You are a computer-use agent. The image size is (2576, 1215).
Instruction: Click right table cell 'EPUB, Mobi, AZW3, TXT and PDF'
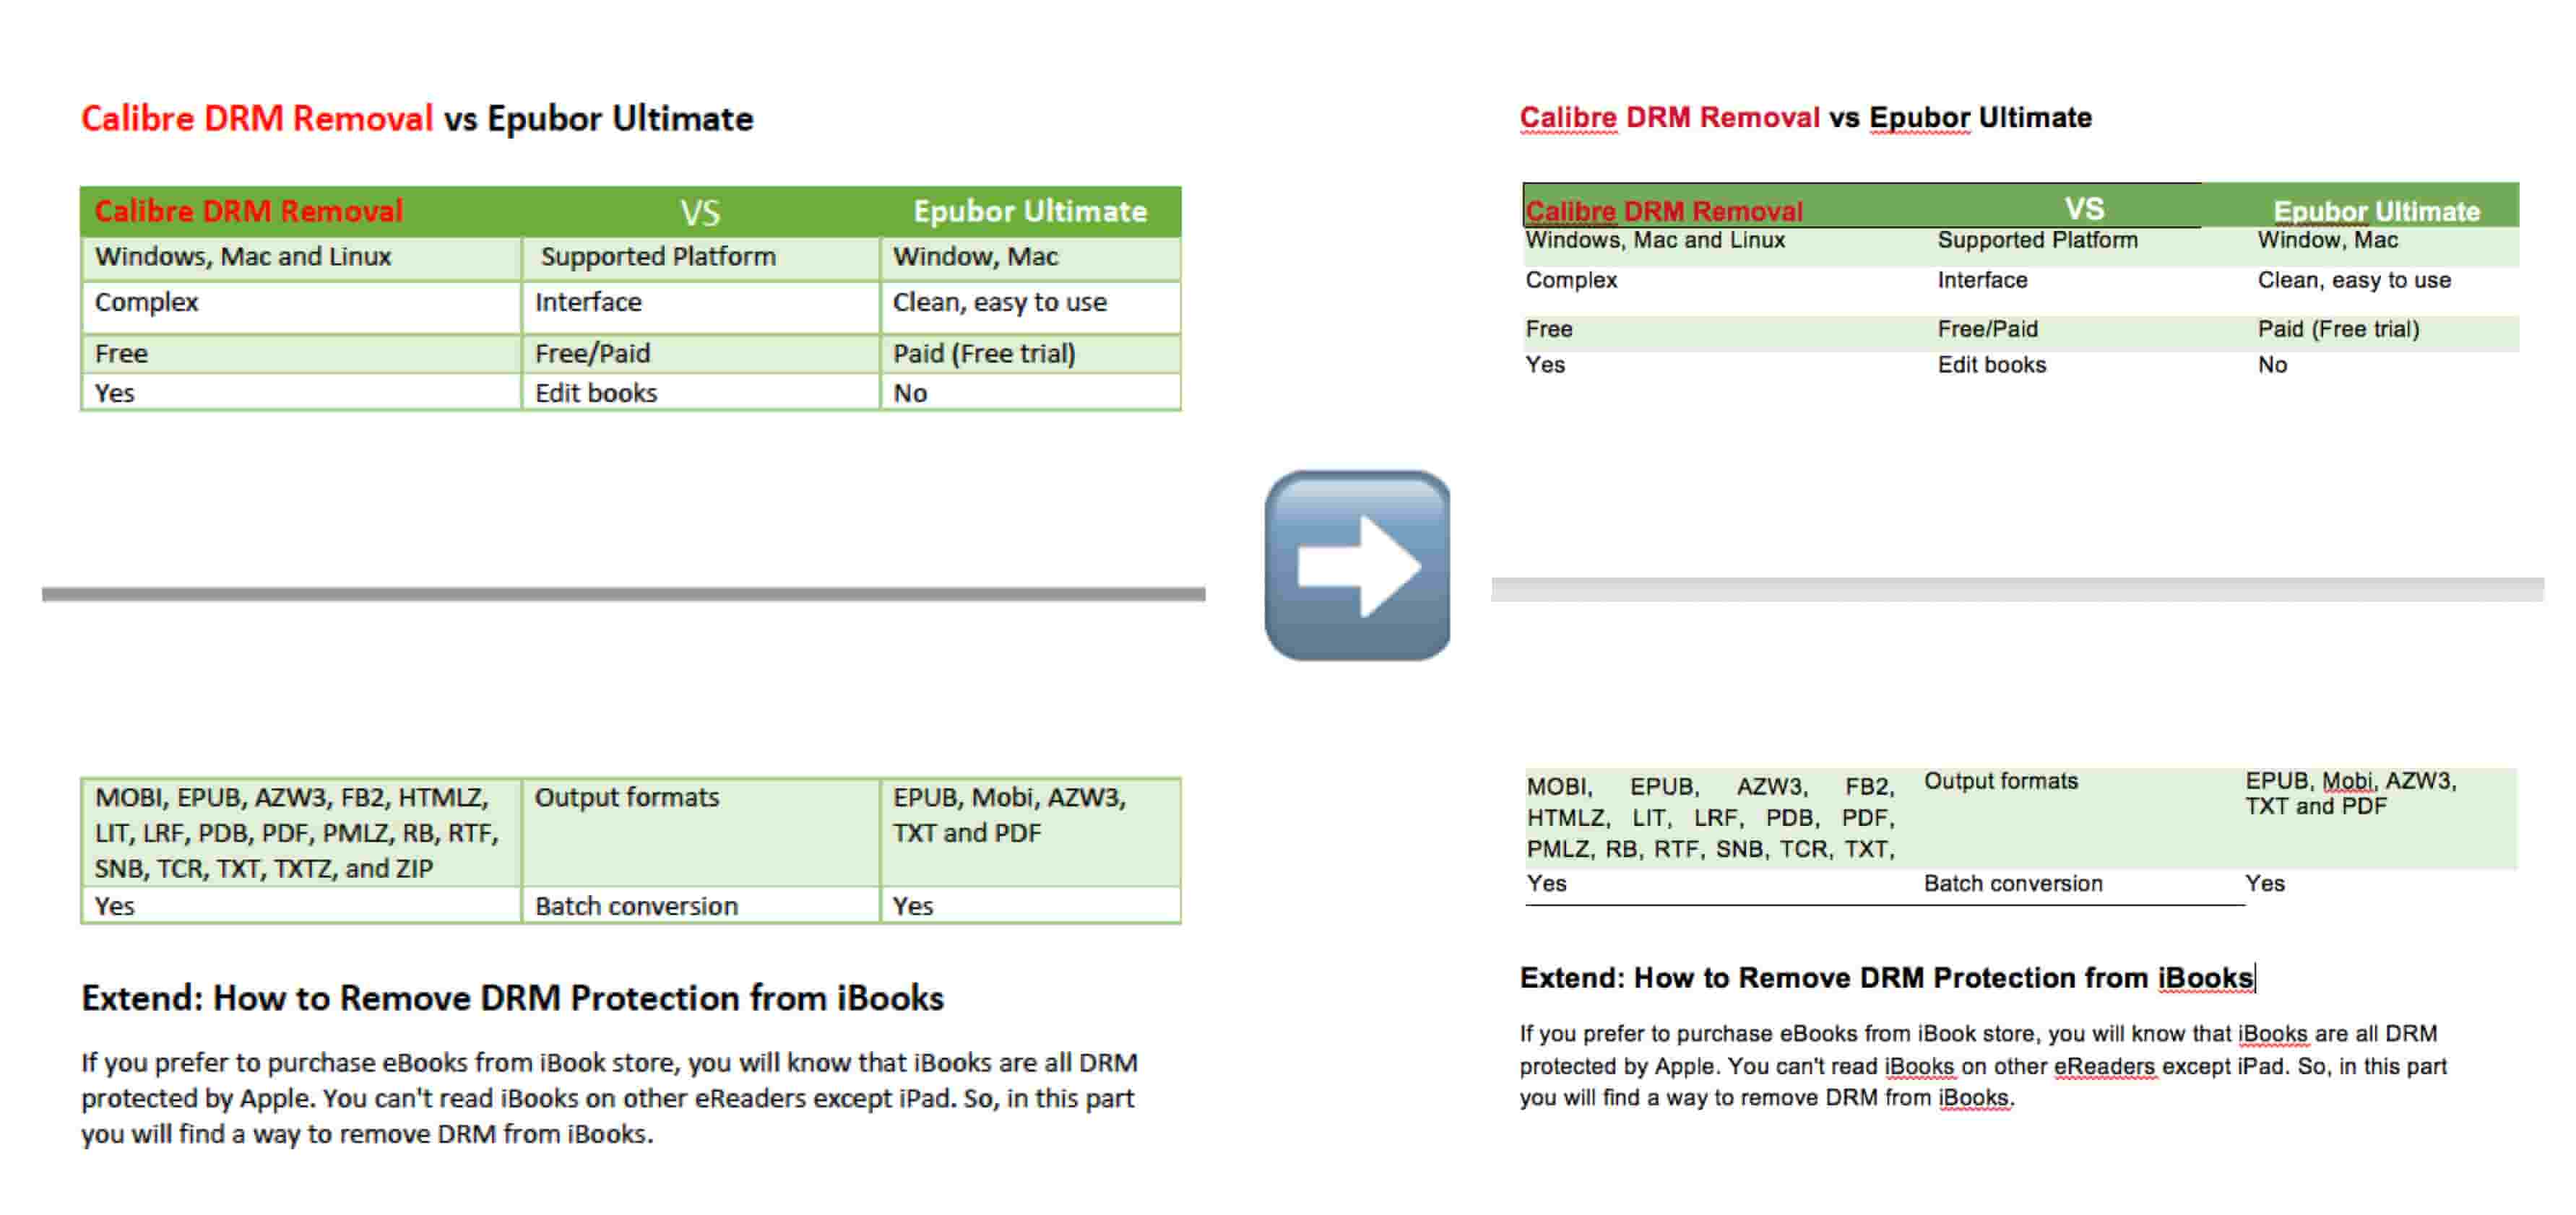(2350, 793)
